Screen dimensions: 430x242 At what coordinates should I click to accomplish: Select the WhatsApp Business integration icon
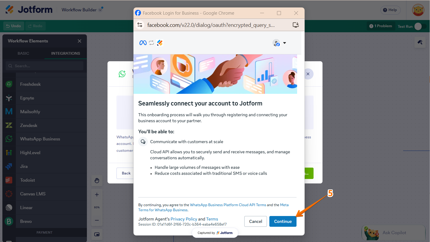click(9, 139)
